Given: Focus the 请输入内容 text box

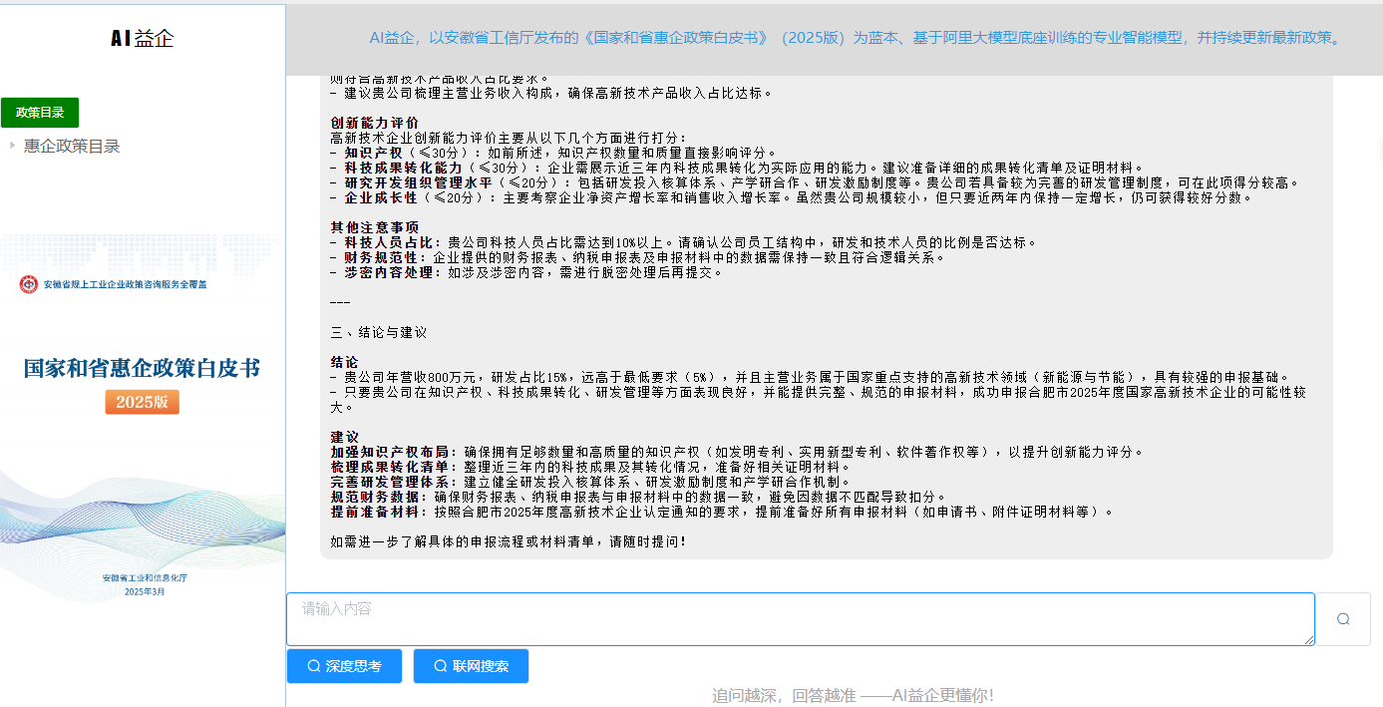Looking at the screenshot, I should 801,619.
